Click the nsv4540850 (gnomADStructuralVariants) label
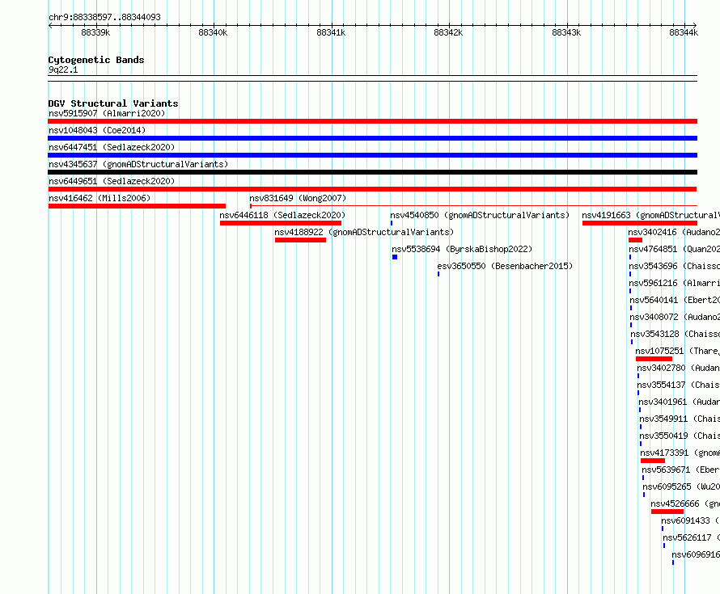The height and width of the screenshot is (594, 720). click(x=480, y=215)
